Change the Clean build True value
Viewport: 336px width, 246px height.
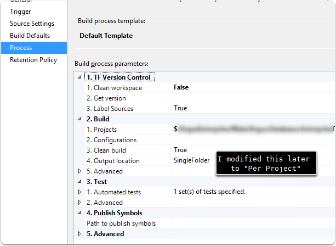[180, 150]
